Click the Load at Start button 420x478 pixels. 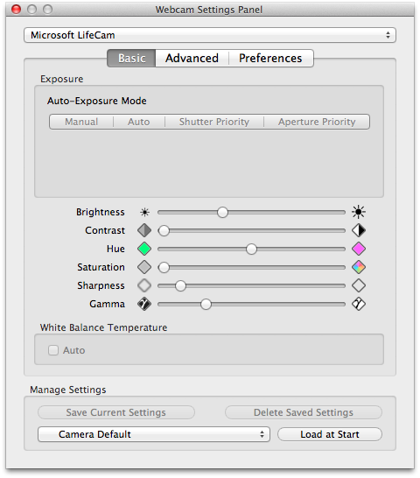(330, 434)
